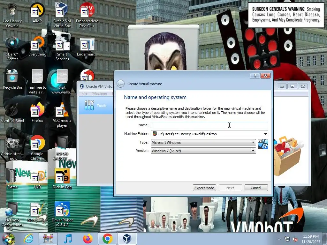
Task: Open Internet Explorer from the taskbar
Action: (x=28, y=239)
